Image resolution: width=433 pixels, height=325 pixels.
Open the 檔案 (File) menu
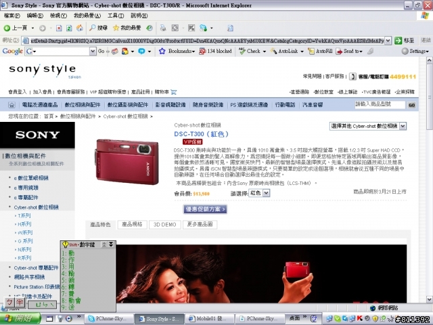[12, 16]
